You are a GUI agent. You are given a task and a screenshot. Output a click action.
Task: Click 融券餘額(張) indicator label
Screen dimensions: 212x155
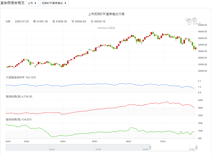click(19, 119)
